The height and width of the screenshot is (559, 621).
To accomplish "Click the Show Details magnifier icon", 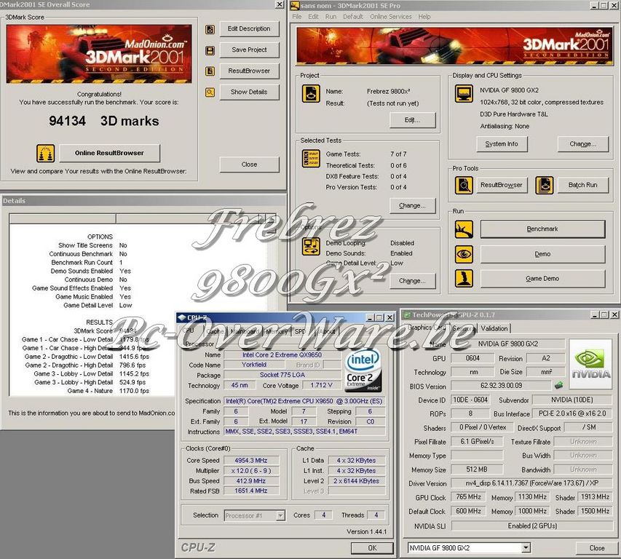I will click(210, 92).
